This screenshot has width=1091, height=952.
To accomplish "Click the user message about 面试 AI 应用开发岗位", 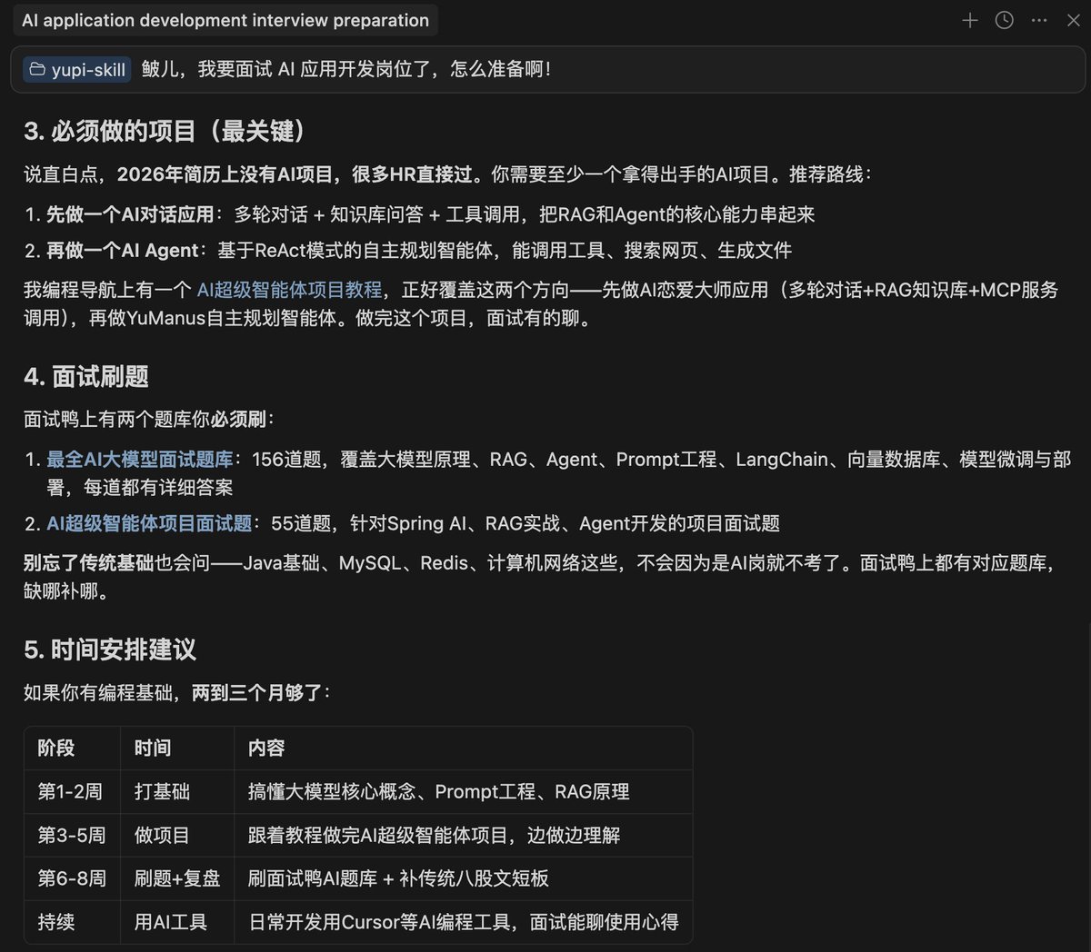I will 345,69.
